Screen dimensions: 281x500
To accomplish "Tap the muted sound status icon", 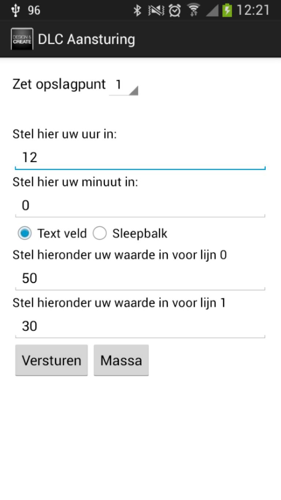I will click(x=156, y=10).
